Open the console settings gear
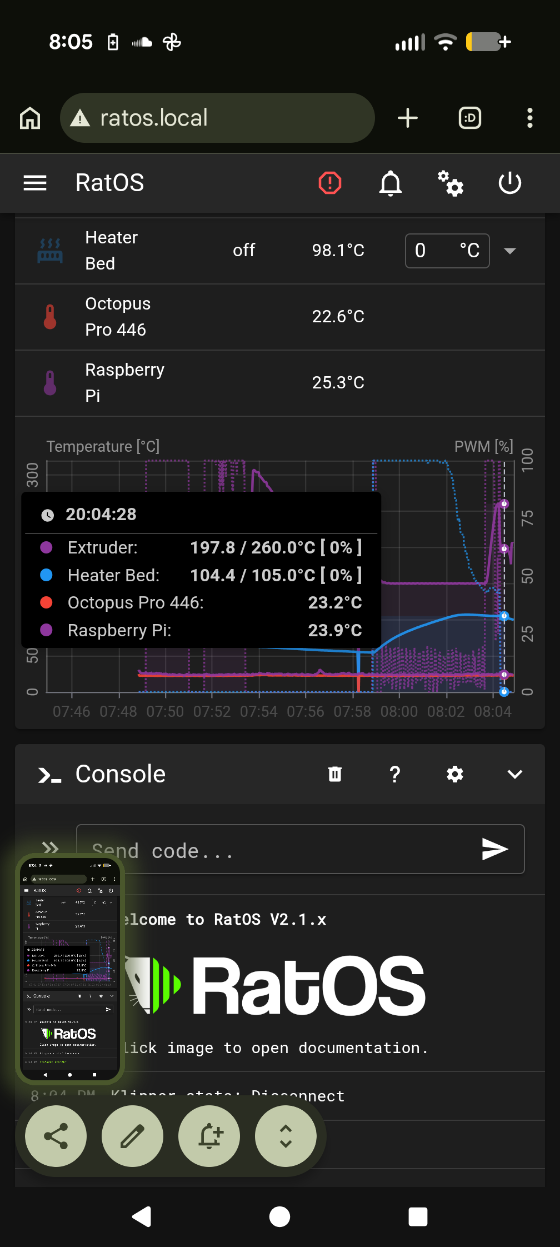The image size is (560, 1247). tap(454, 774)
